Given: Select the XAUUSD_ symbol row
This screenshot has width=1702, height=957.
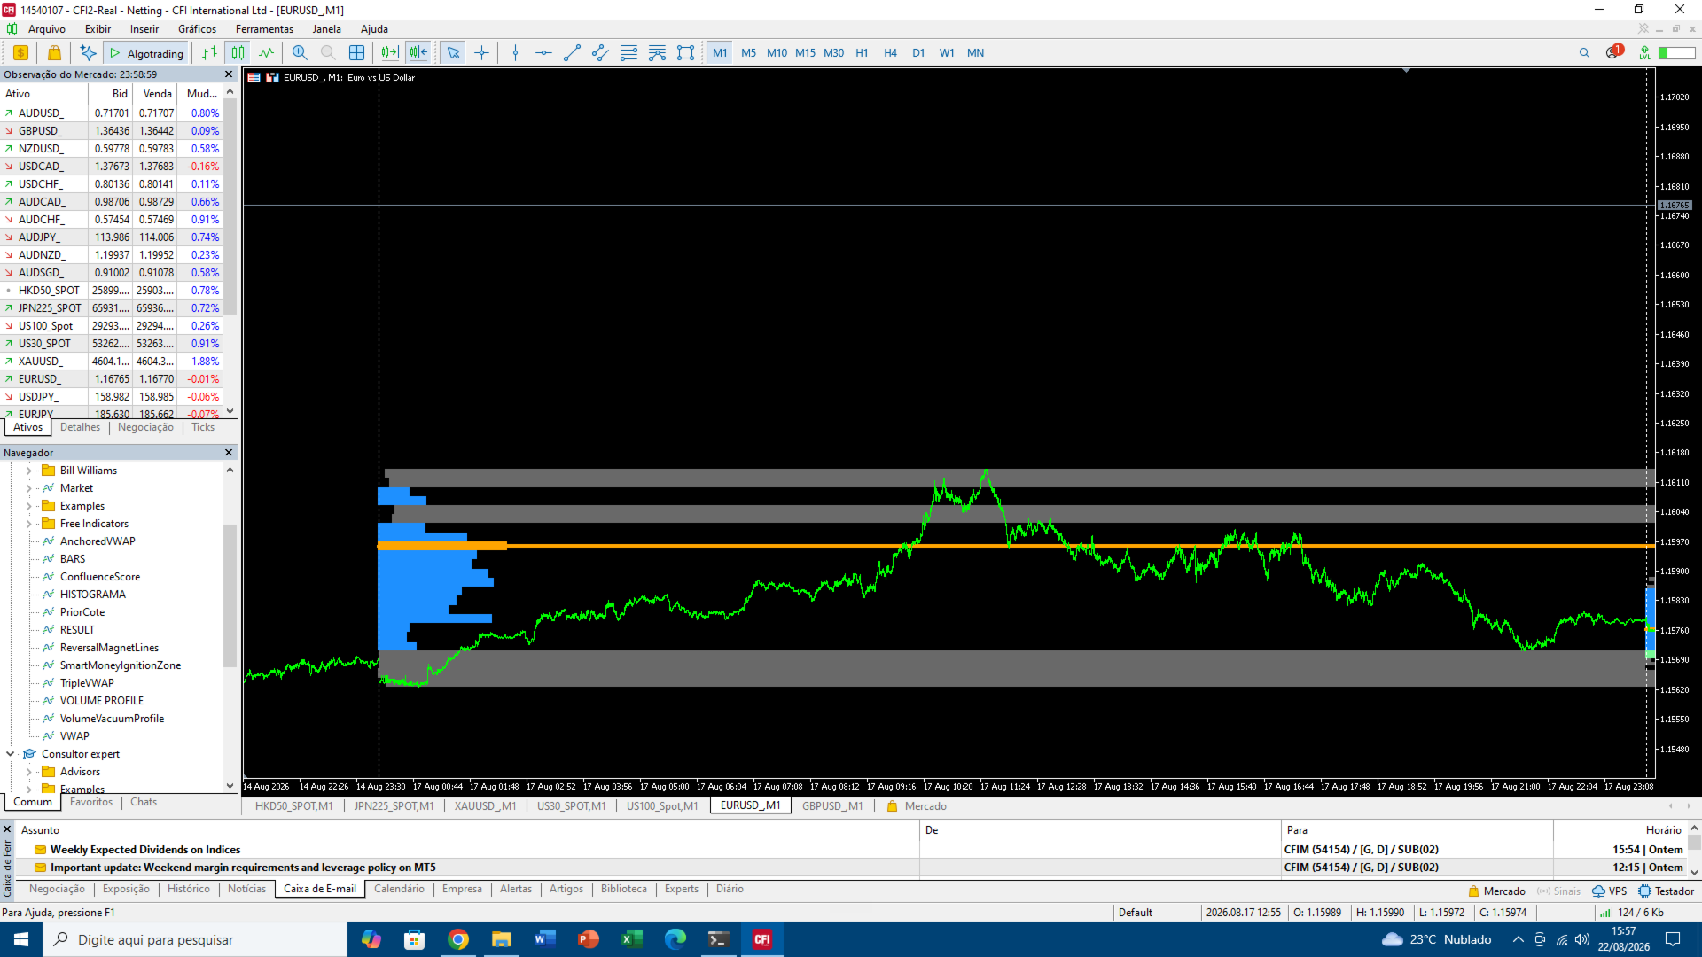Looking at the screenshot, I should click(x=112, y=362).
